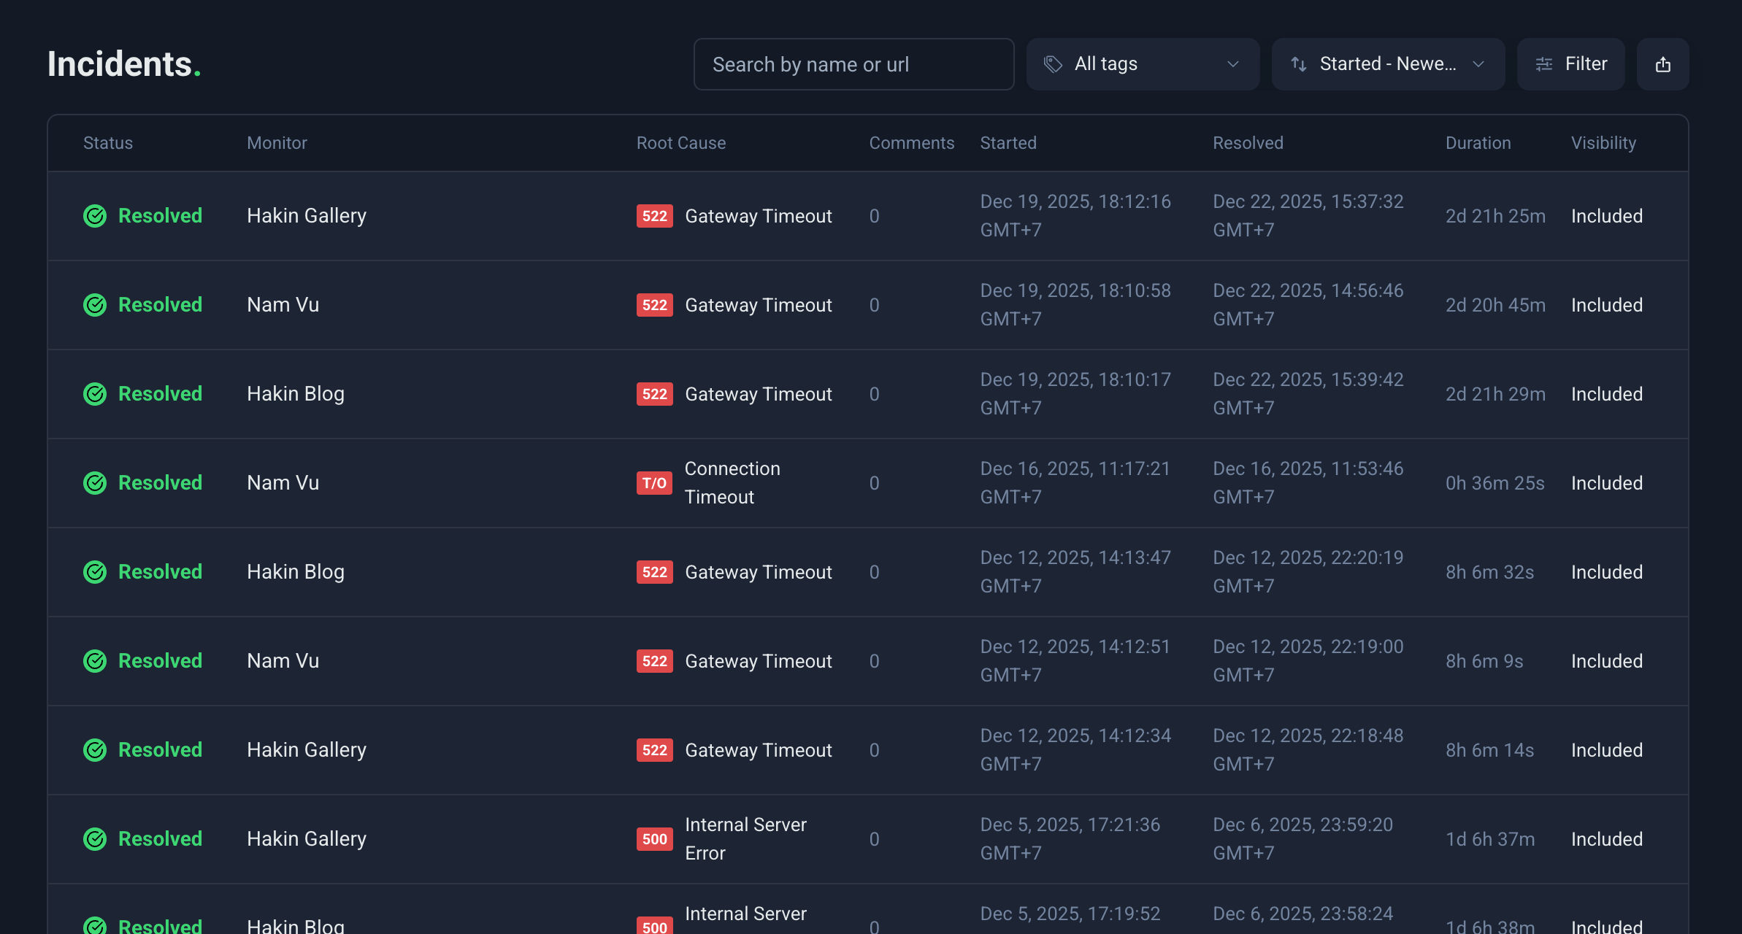Open Hakin Blog incident lasting 2d 21h 29m
1742x934 pixels.
[x=296, y=394]
